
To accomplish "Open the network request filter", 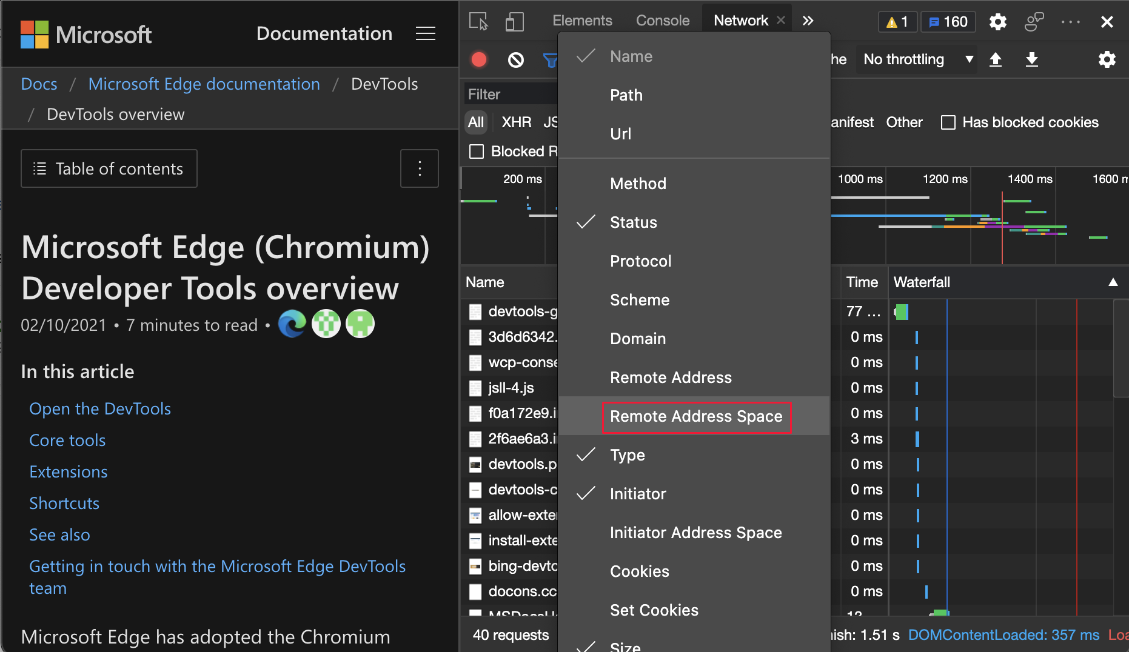I will coord(550,59).
